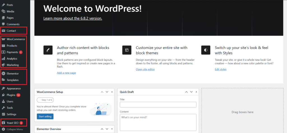Toggle WooCommerce Setup panel collapse triangle
Screen dimensions: 287x133
pyautogui.click(x=112, y=92)
